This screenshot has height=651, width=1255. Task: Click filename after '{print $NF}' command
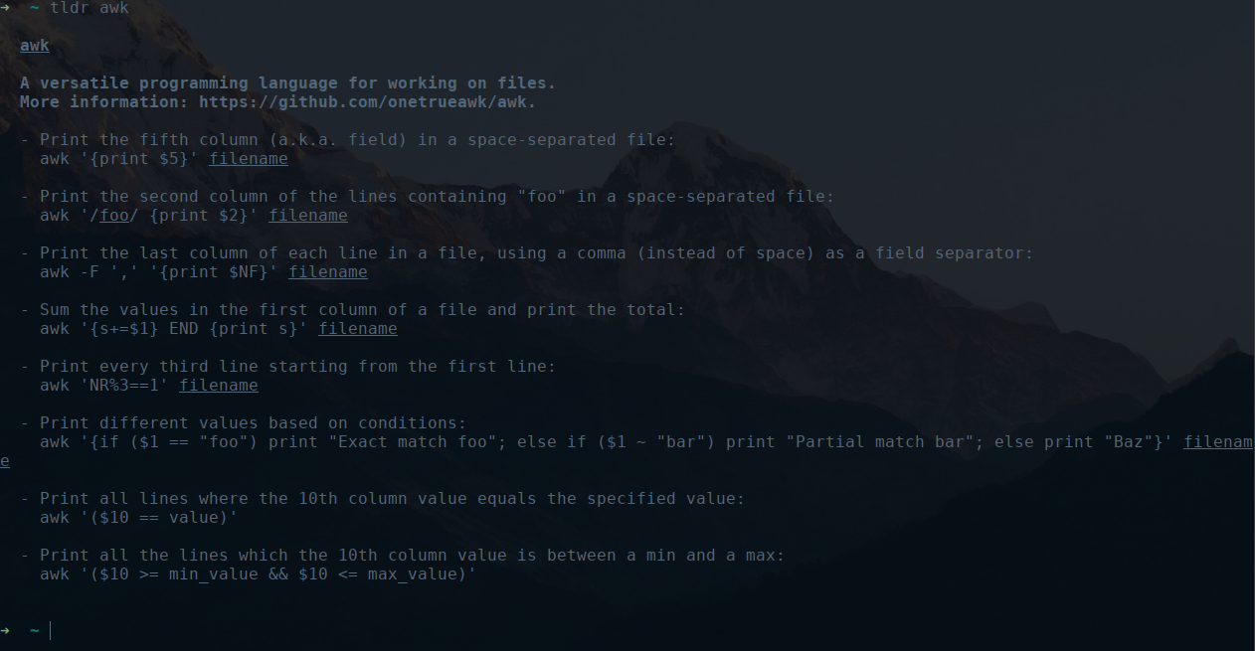click(x=328, y=272)
